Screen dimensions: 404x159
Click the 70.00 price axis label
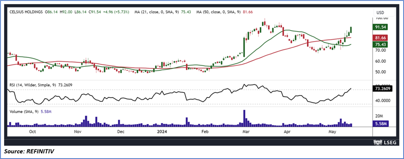(381, 50)
